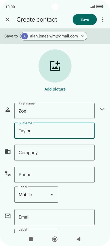Tap the Android back navigation triangle
This screenshot has height=246, width=110.
tap(78, 239)
